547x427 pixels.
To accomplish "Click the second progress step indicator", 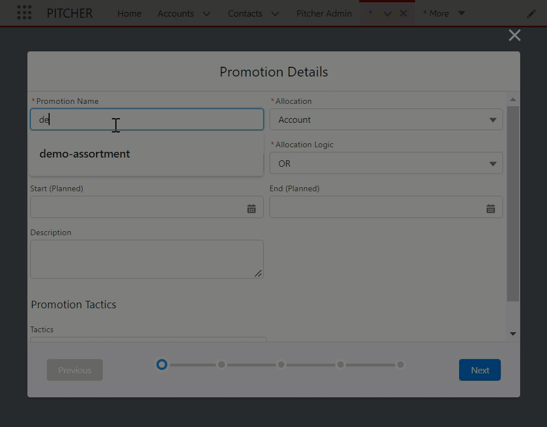I will 222,365.
